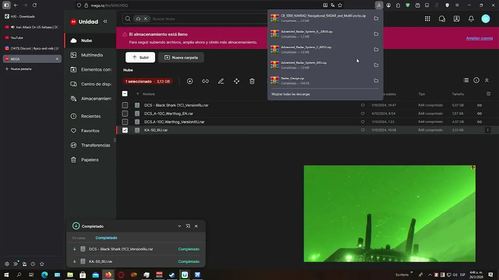Click the Nueva carpeta button

pyautogui.click(x=181, y=57)
